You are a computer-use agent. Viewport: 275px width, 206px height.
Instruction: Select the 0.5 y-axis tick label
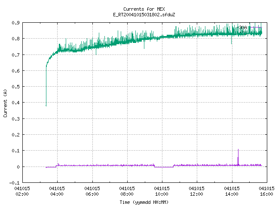coord(15,87)
